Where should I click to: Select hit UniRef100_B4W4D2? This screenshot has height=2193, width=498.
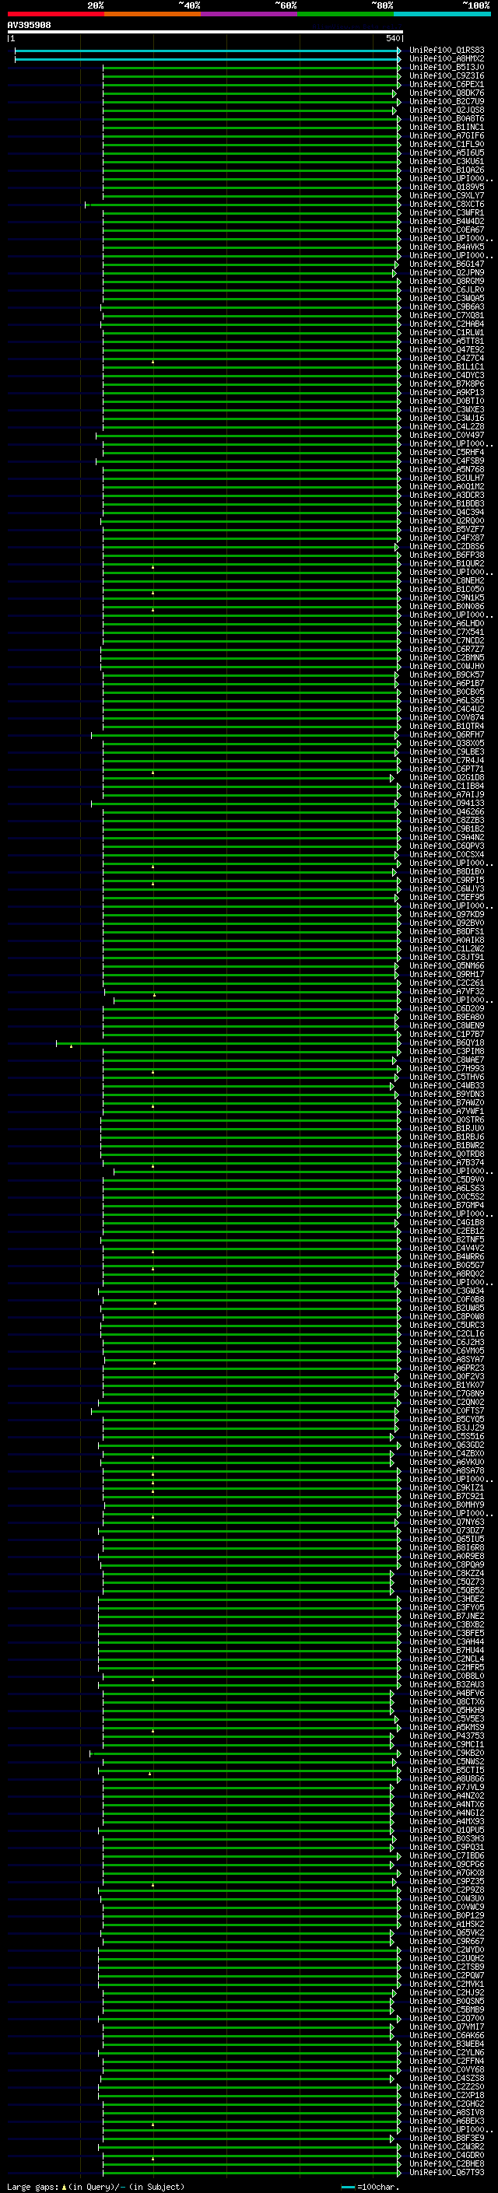(x=447, y=222)
